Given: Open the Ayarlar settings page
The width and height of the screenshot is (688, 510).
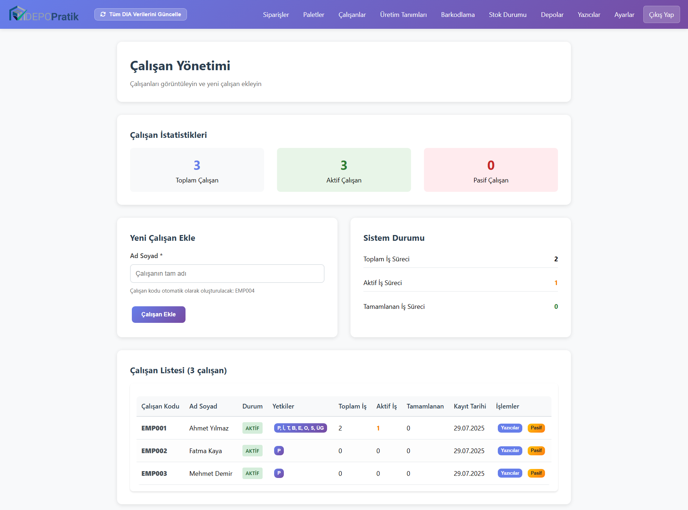Looking at the screenshot, I should [x=624, y=15].
